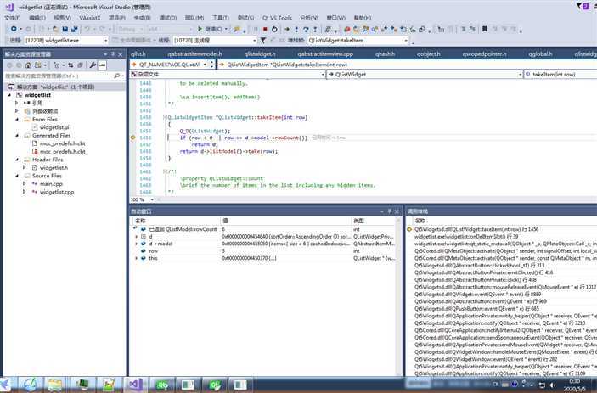Click the search magnifier in Solution Explorer
This screenshot has width=597, height=393.
[x=117, y=76]
